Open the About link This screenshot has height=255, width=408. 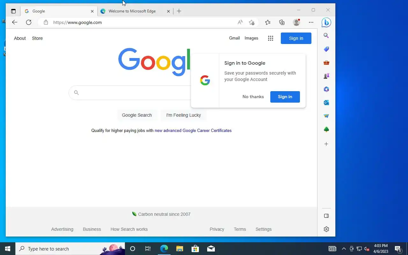20,38
